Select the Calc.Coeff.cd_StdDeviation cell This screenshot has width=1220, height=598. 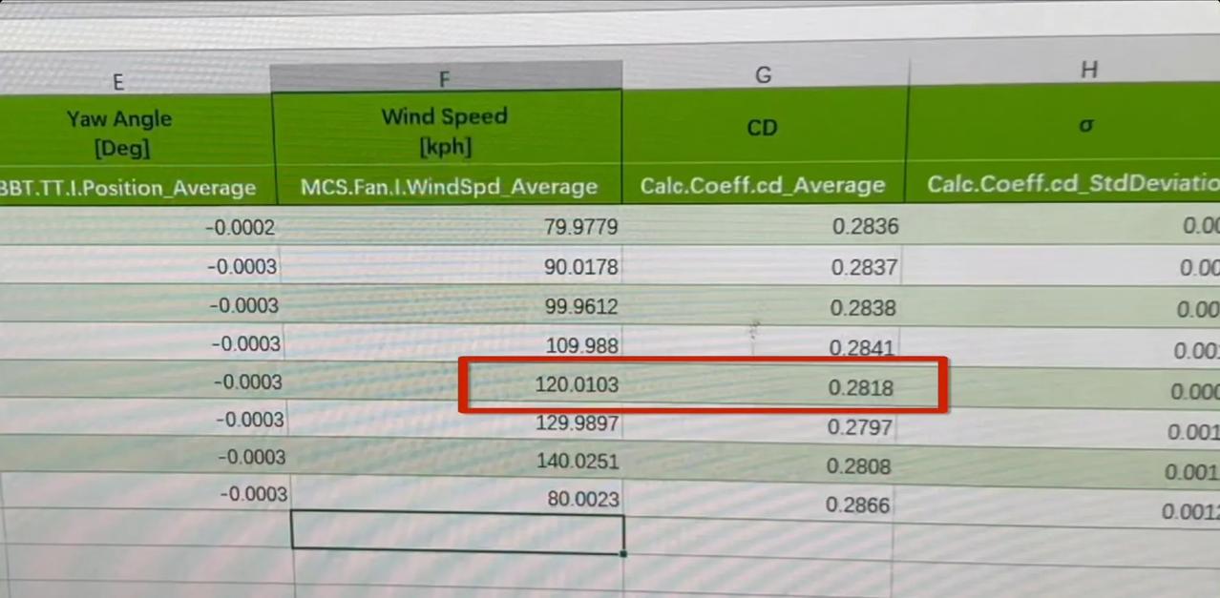1074,182
